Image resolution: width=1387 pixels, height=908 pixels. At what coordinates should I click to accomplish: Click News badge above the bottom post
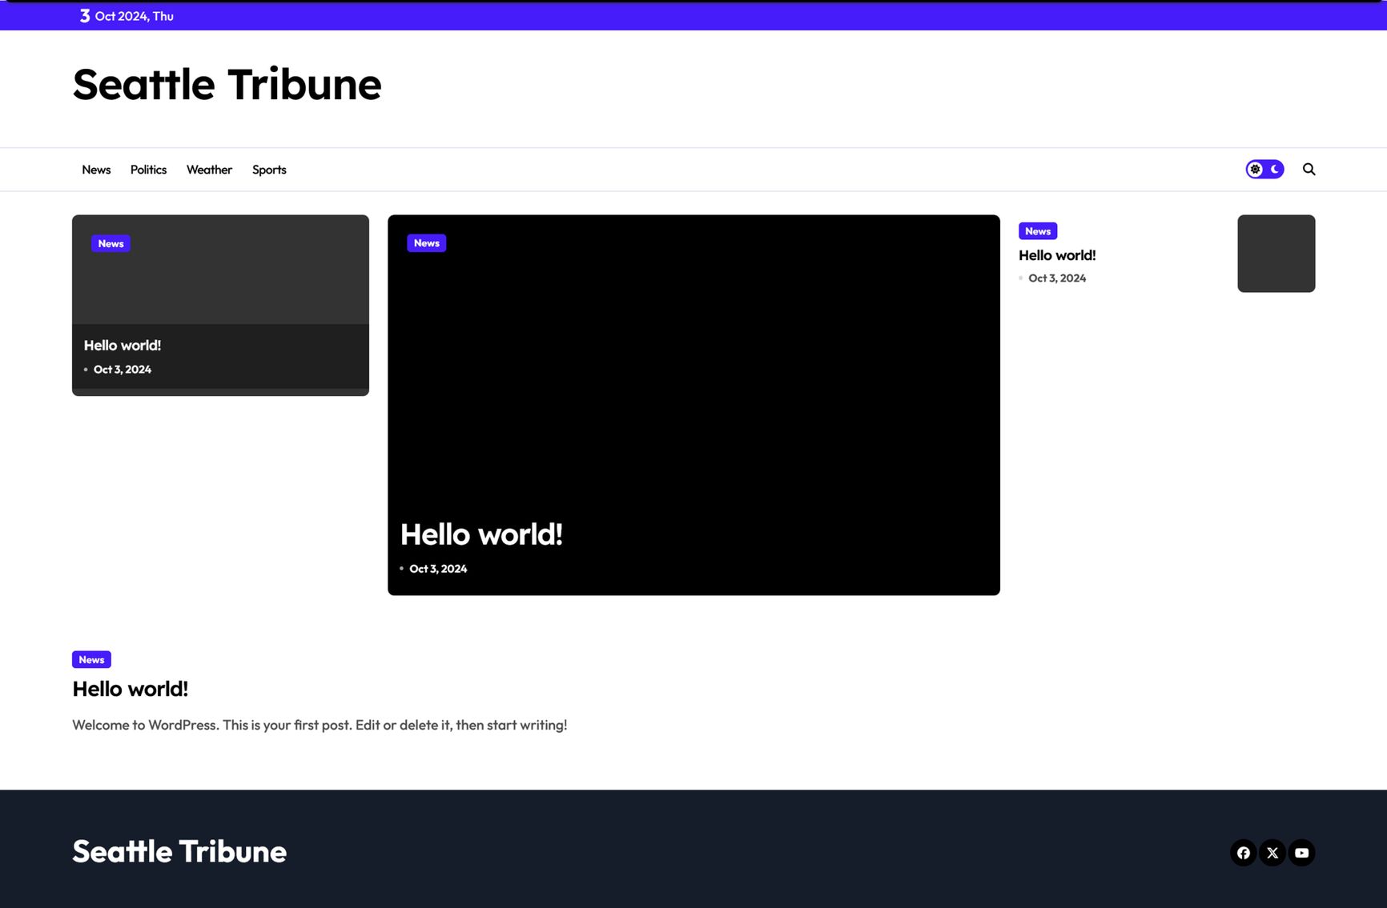[91, 660]
